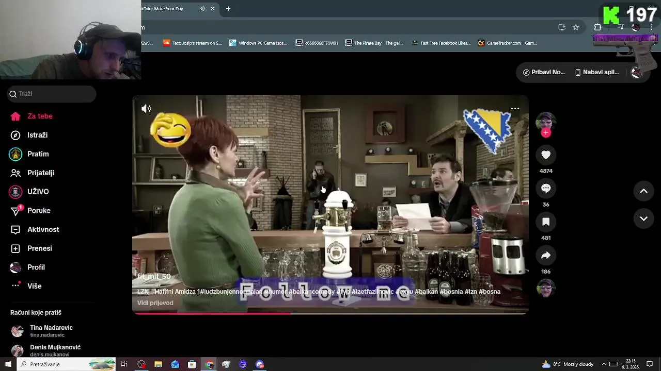Viewport: 661px width, 371px height.
Task: Open the #balkan hashtag
Action: (x=427, y=292)
